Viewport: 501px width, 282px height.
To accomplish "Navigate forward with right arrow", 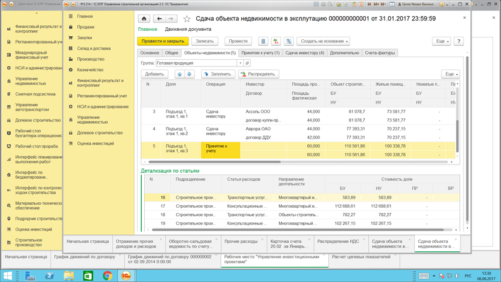I will 171,19.
